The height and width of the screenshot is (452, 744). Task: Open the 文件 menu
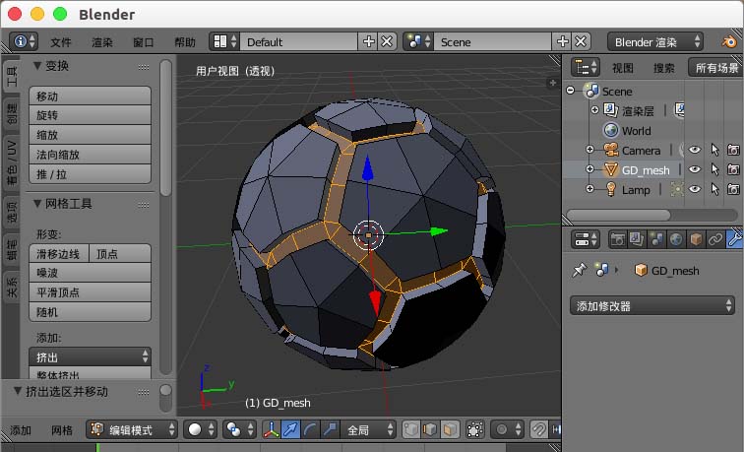[x=61, y=42]
